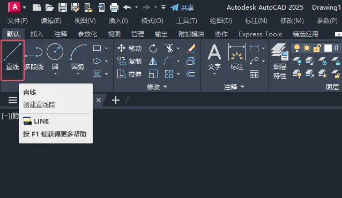This screenshot has height=198, width=342.
Task: Undo the last action
Action: click(127, 7)
